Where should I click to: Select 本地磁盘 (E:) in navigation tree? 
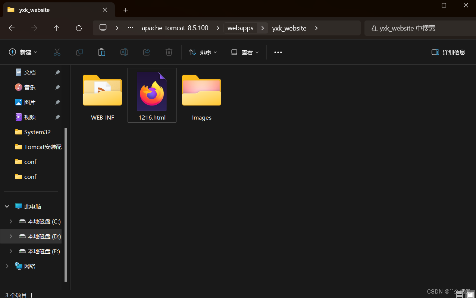pyautogui.click(x=39, y=251)
